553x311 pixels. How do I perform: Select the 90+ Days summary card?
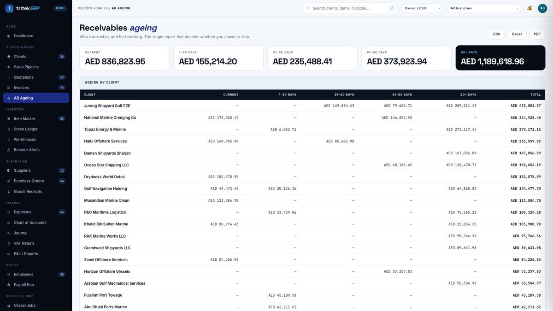[500, 58]
